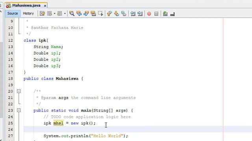Click the field name Nama
This screenshot has width=252, height=141.
tap(56, 47)
